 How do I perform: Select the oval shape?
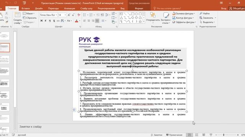(136, 14)
